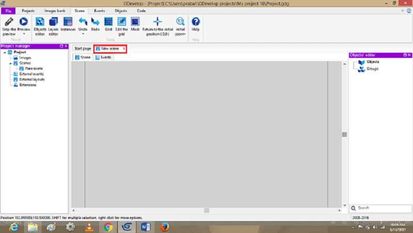The height and width of the screenshot is (233, 413).
Task: Select the New scene document tab
Action: coord(109,49)
